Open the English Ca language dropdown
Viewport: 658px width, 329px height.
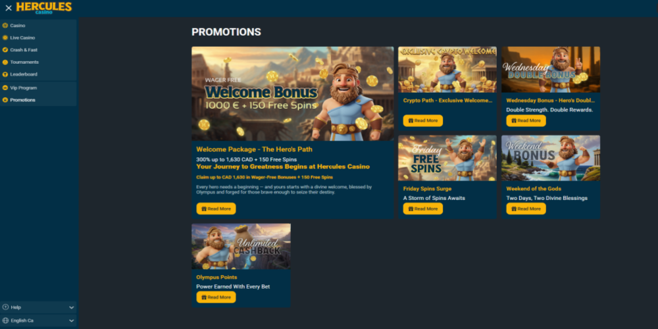[39, 320]
